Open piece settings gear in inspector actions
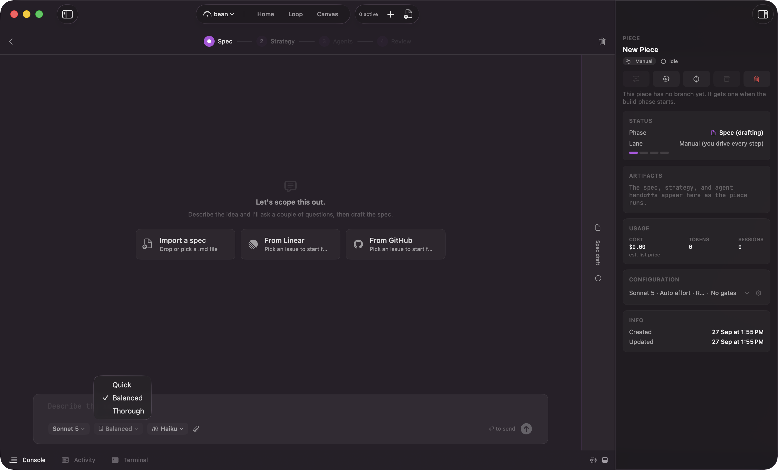The height and width of the screenshot is (470, 778). pos(666,79)
